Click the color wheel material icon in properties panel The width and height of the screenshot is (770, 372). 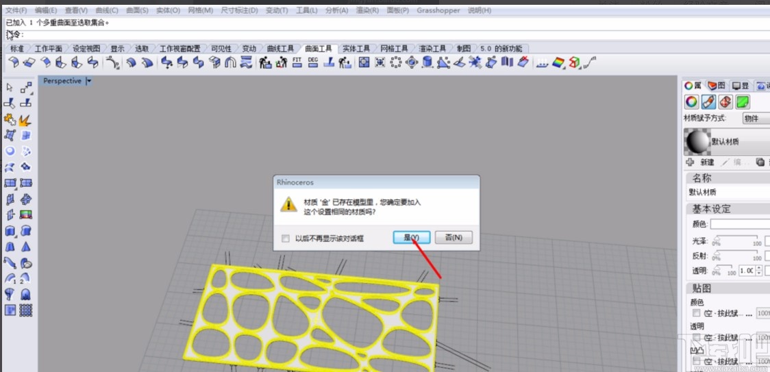[x=691, y=101]
